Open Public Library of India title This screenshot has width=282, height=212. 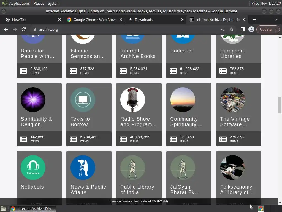coord(137,190)
